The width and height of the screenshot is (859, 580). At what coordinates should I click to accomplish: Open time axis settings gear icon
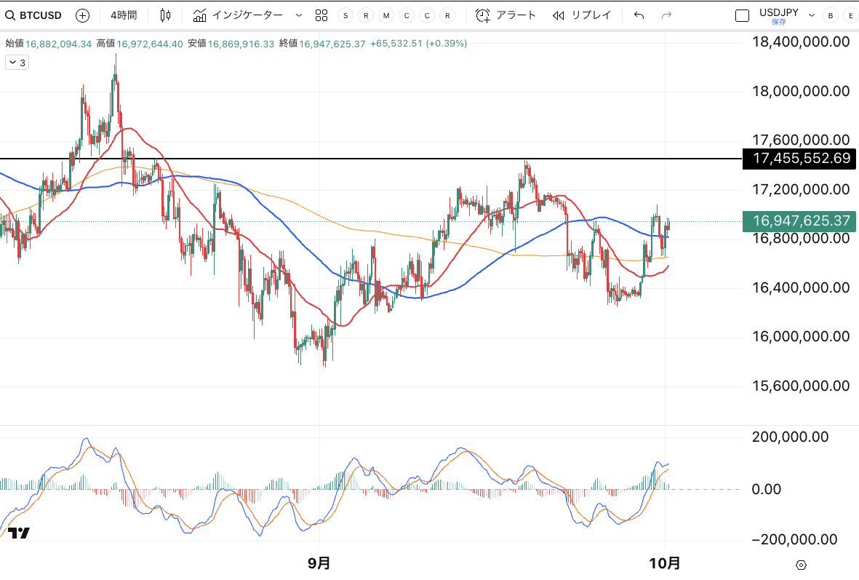801,565
